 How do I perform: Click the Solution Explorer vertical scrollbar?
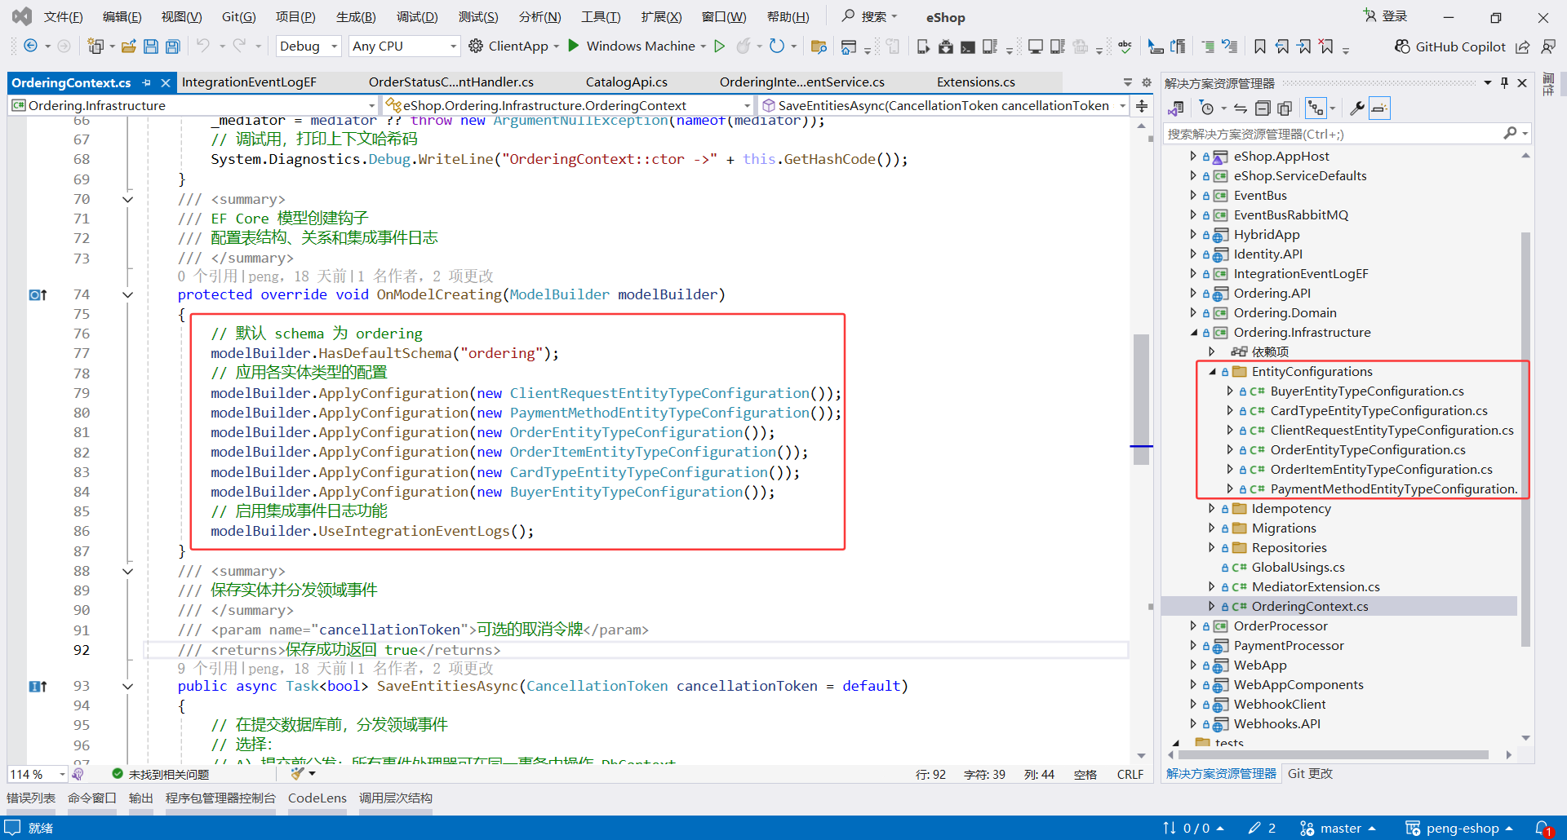[x=1525, y=439]
